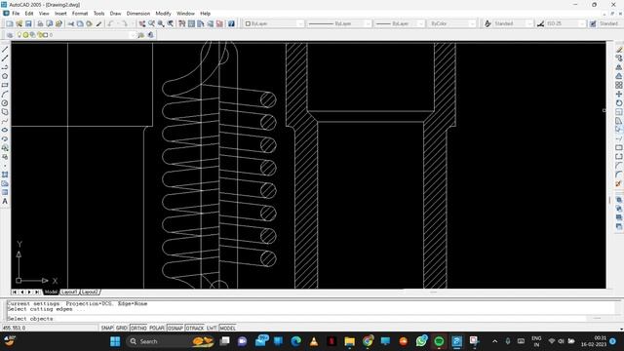Switch to the Layout2 tab
Screen dimensions: 624x351
[x=90, y=292]
